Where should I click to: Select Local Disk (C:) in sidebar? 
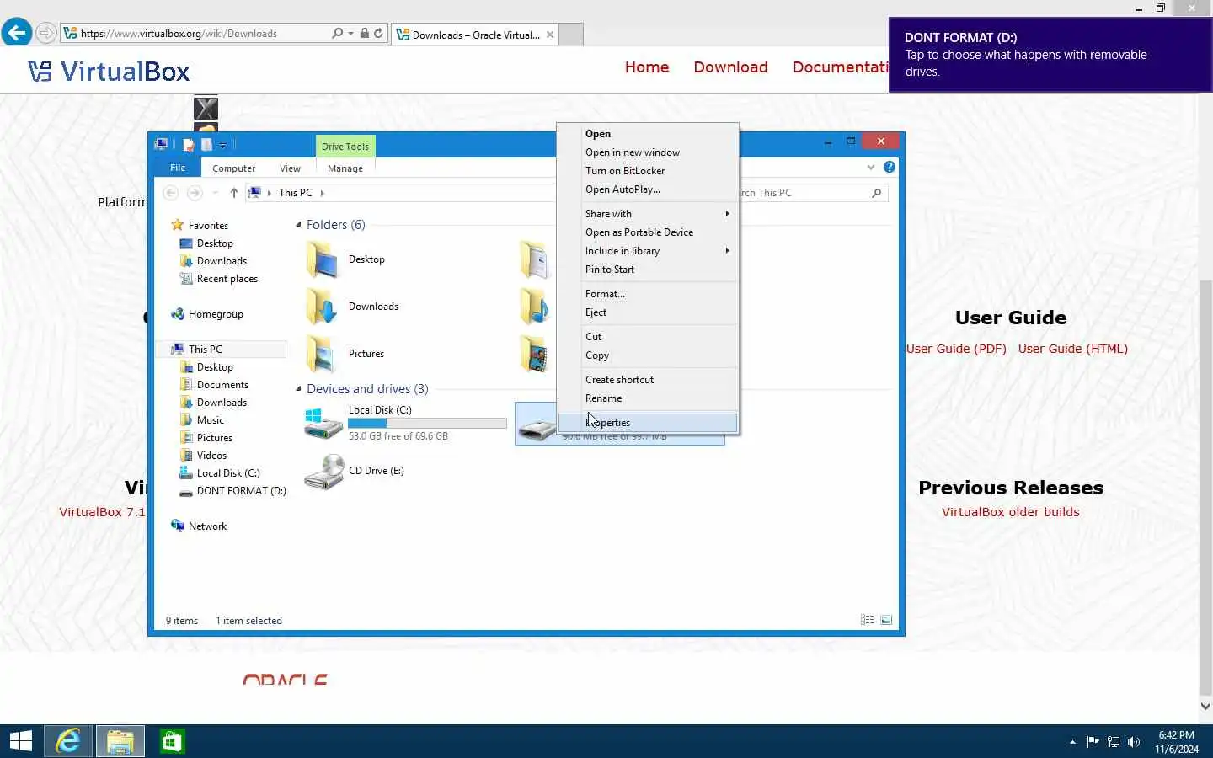pyautogui.click(x=227, y=473)
